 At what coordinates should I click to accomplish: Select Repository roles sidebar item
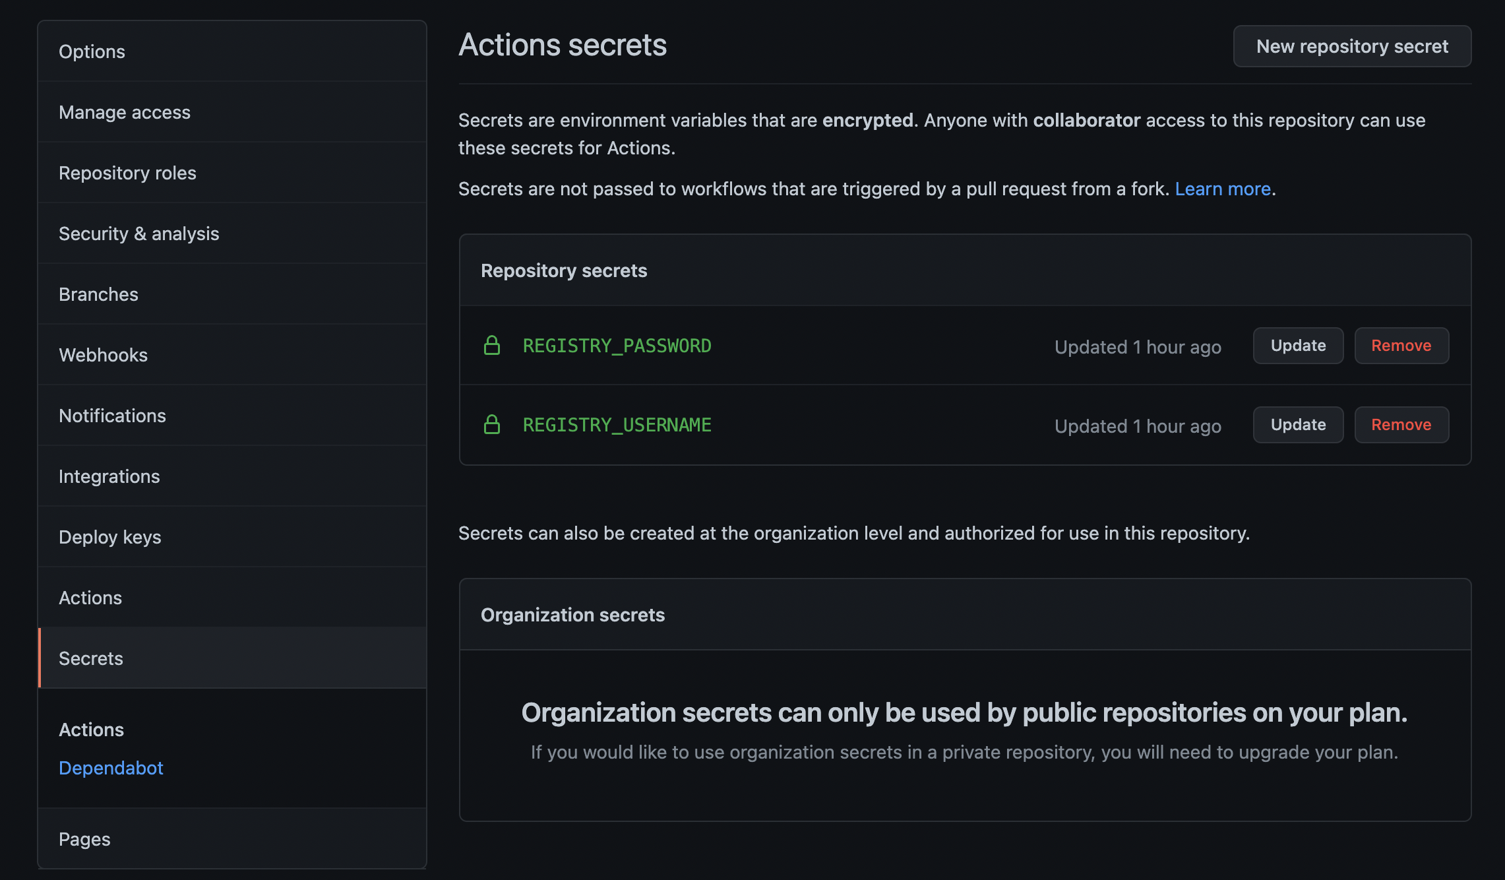tap(127, 173)
